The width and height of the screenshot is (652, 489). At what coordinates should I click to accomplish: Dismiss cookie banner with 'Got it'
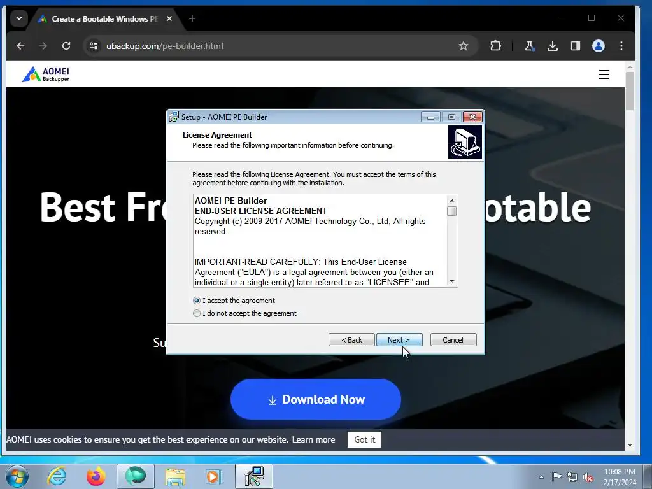(x=365, y=439)
